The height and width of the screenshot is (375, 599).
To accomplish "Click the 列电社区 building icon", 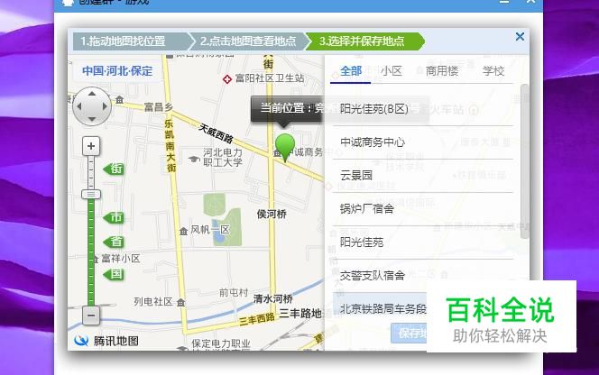I will click(181, 303).
